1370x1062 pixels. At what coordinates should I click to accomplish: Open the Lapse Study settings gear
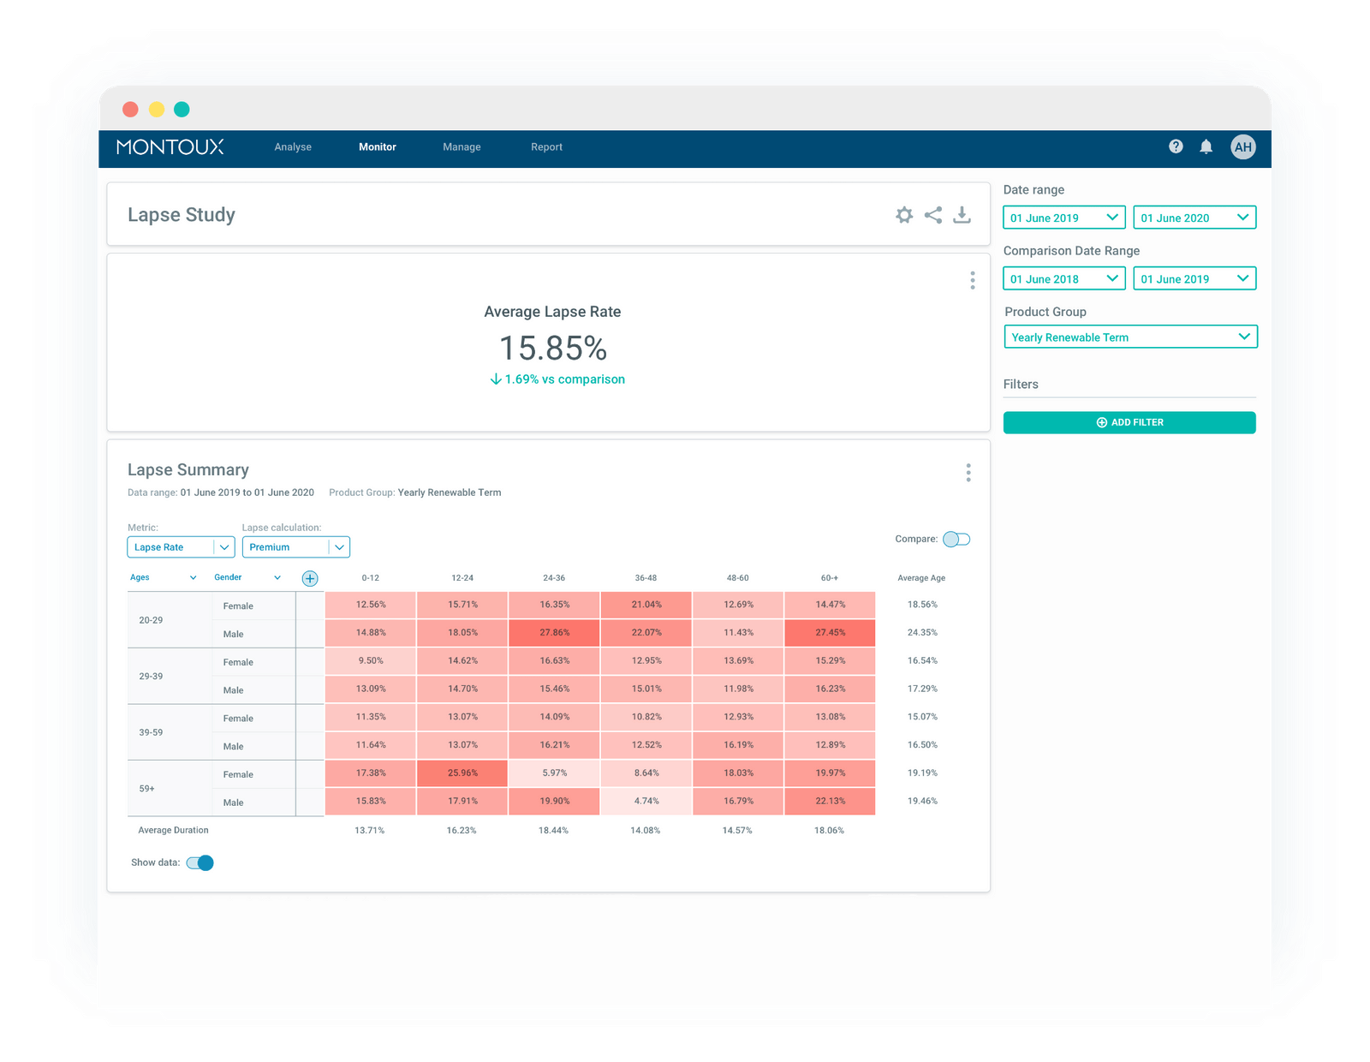904,215
